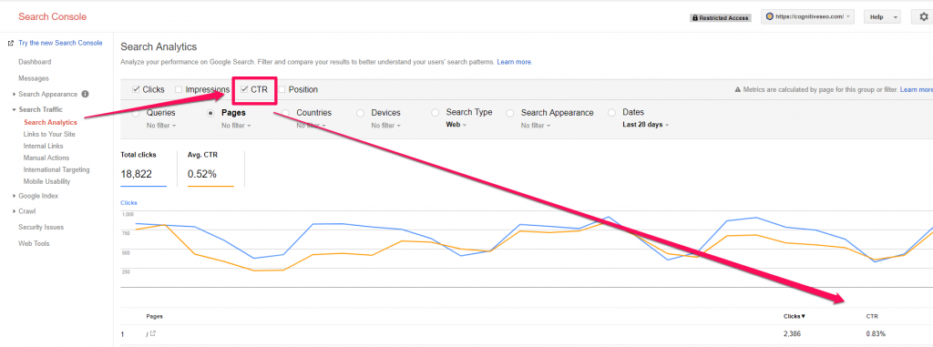Select the Search Appearance radio button in filters
933x347 pixels.
tap(510, 113)
